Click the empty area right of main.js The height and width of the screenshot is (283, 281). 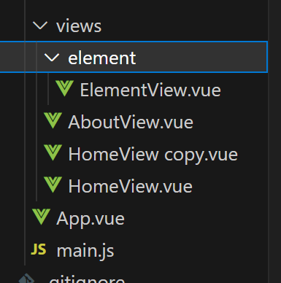coord(191,251)
